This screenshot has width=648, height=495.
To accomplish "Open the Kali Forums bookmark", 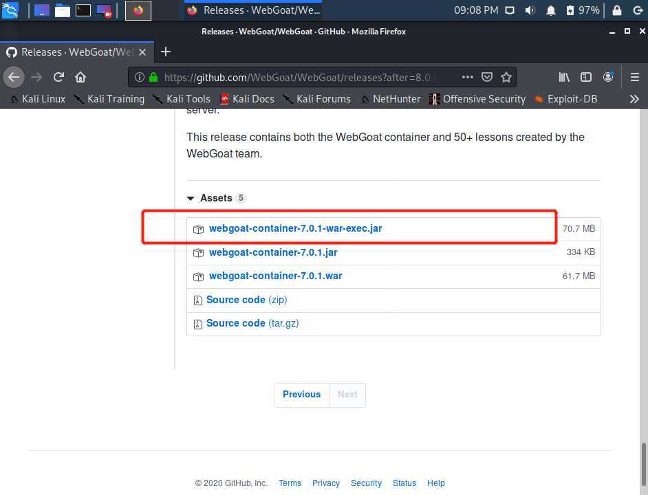I will click(x=316, y=99).
